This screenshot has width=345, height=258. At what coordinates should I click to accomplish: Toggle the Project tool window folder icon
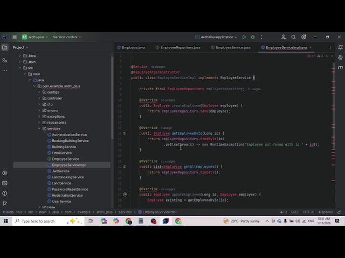pos(5,47)
